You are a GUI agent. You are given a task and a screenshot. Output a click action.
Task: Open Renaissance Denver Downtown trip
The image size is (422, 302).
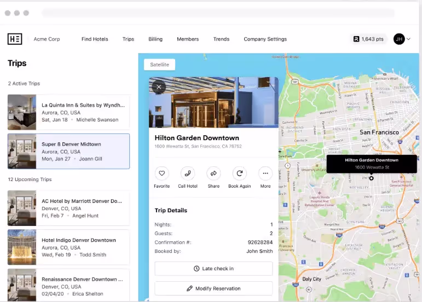tap(68, 285)
